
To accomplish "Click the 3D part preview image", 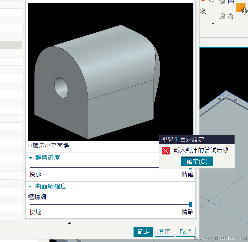I will 111,72.
